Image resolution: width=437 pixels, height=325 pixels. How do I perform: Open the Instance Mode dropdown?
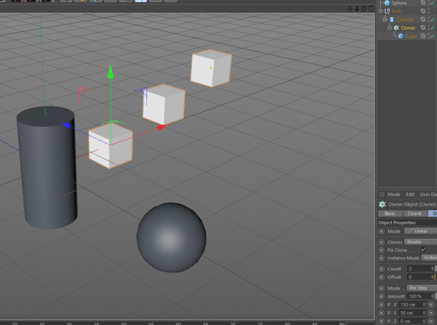(x=429, y=258)
